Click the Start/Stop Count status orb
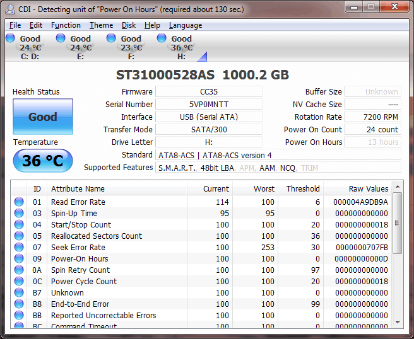This screenshot has height=339, width=414. [x=19, y=224]
